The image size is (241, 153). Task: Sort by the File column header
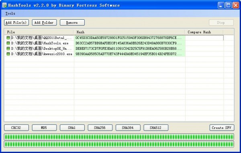pos(39,32)
